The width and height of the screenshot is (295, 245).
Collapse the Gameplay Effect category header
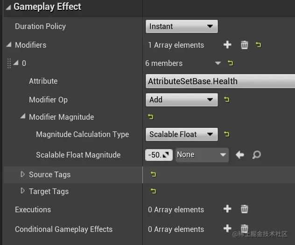8,7
